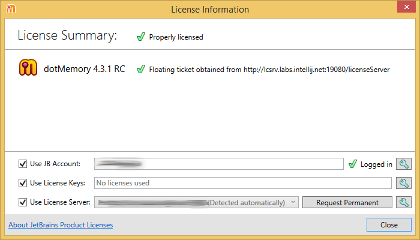This screenshot has height=240, width=420.
Task: Click the License Information window title
Action: point(210,10)
